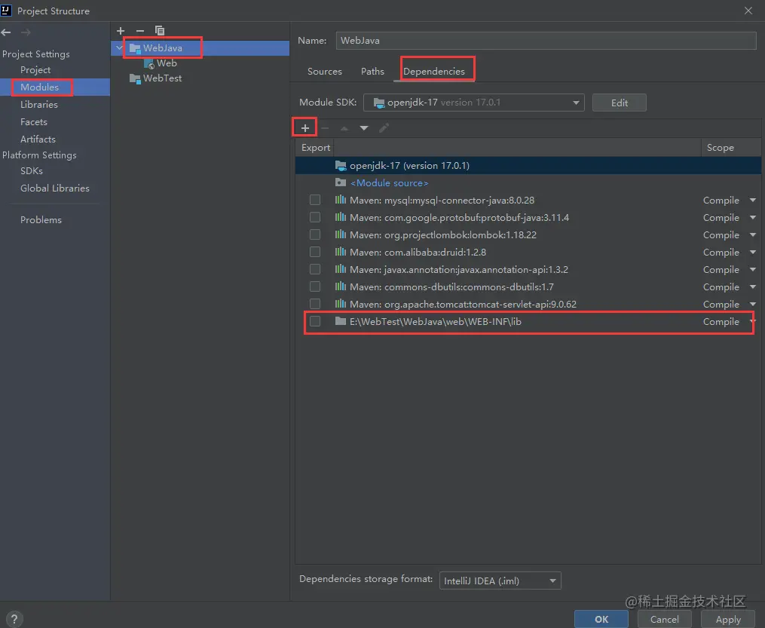
Task: Click library icon of protobuf-java
Action: 341,217
